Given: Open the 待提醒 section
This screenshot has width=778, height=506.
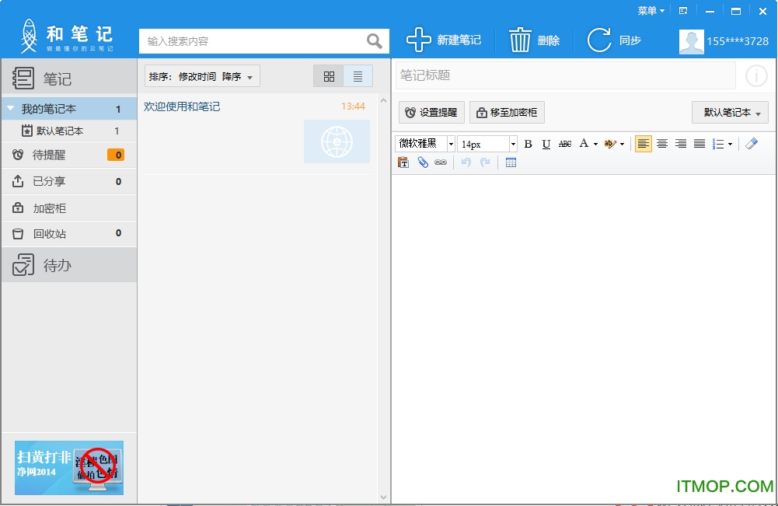Looking at the screenshot, I should [69, 155].
